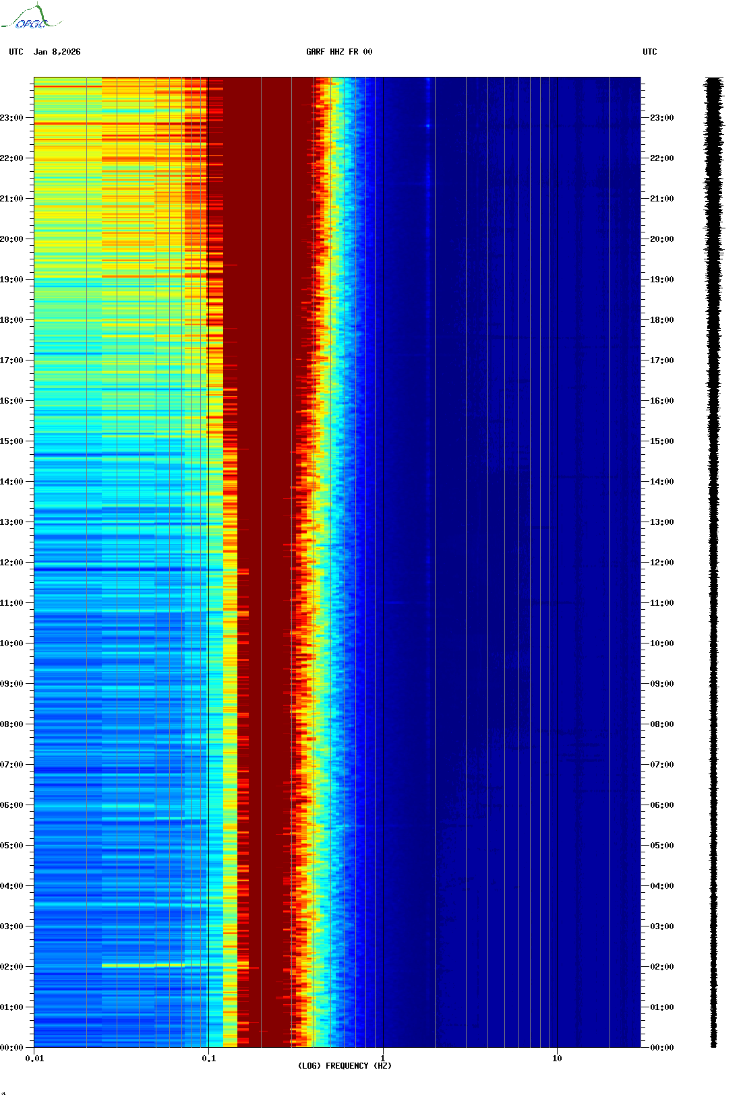Click the (LOG) FREQUENCY (HZ) axis title
Screen dimensions: 743x1101
345,1066
